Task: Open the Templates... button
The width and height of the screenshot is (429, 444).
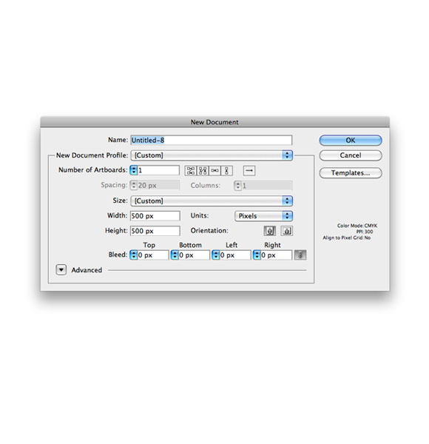Action: click(x=351, y=172)
